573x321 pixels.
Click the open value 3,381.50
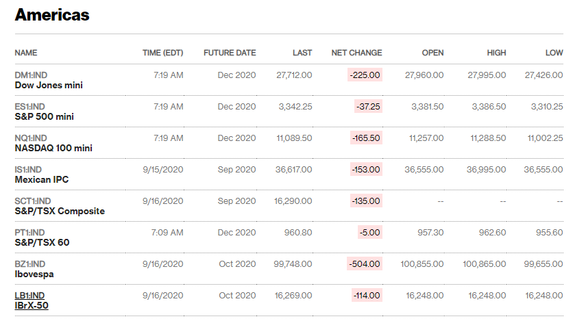coord(428,107)
